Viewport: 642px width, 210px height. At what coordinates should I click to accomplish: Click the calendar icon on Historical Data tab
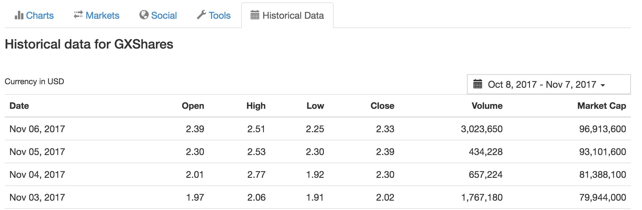pyautogui.click(x=255, y=15)
